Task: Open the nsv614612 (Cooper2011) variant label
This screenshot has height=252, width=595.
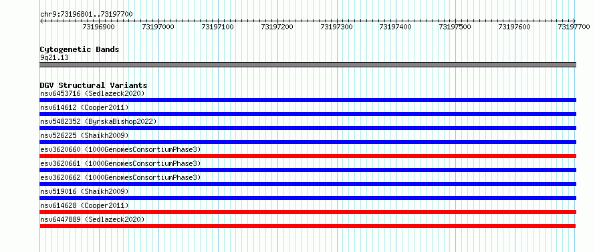Action: point(84,107)
